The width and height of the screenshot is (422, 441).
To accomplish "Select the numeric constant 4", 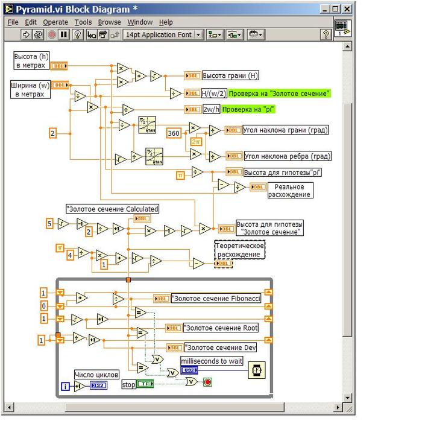I will pyautogui.click(x=70, y=256).
